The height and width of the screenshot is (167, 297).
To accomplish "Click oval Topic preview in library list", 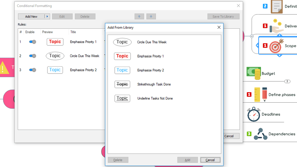I will 122,42.
